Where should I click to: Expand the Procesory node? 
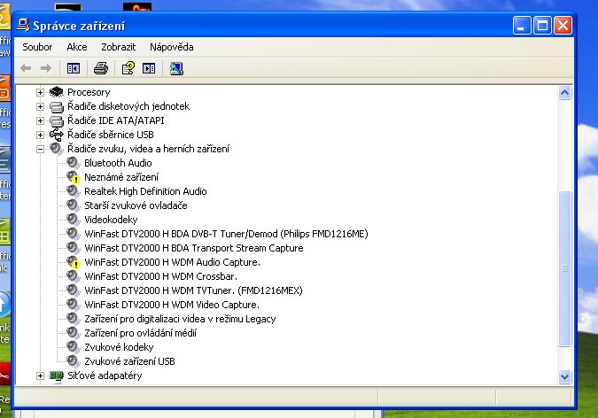coord(40,92)
